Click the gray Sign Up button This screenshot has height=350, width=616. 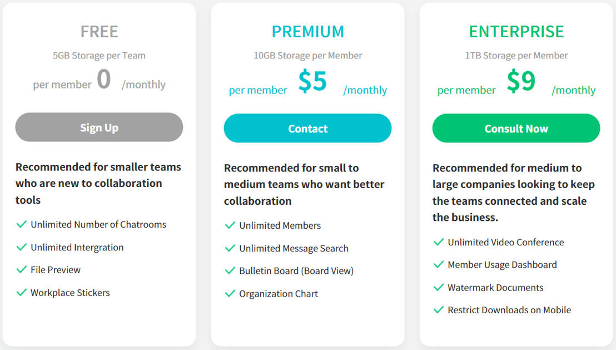pos(99,127)
